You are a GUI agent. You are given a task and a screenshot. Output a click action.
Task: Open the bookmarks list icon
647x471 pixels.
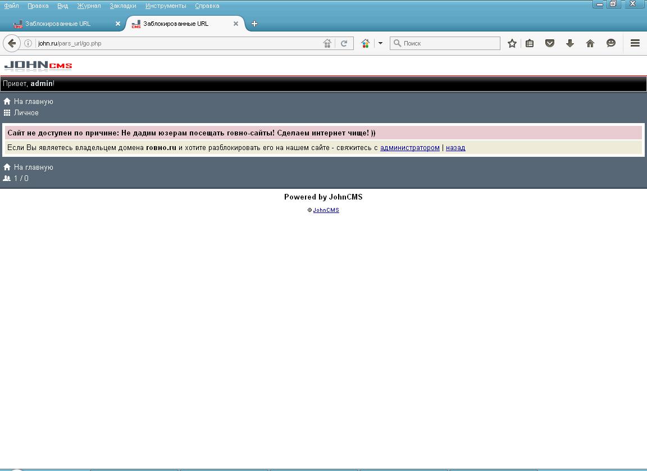tap(530, 43)
